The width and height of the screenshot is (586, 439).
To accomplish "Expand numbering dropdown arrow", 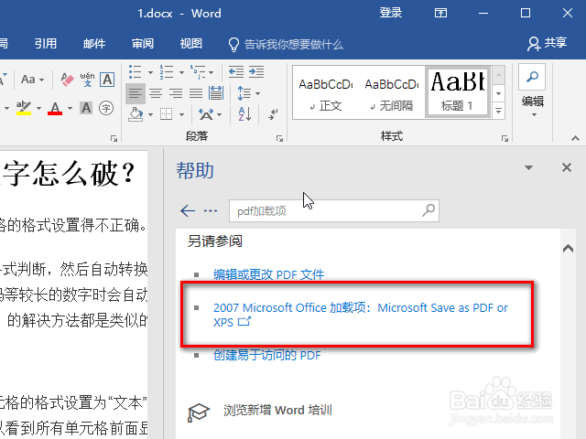I will pos(181,72).
